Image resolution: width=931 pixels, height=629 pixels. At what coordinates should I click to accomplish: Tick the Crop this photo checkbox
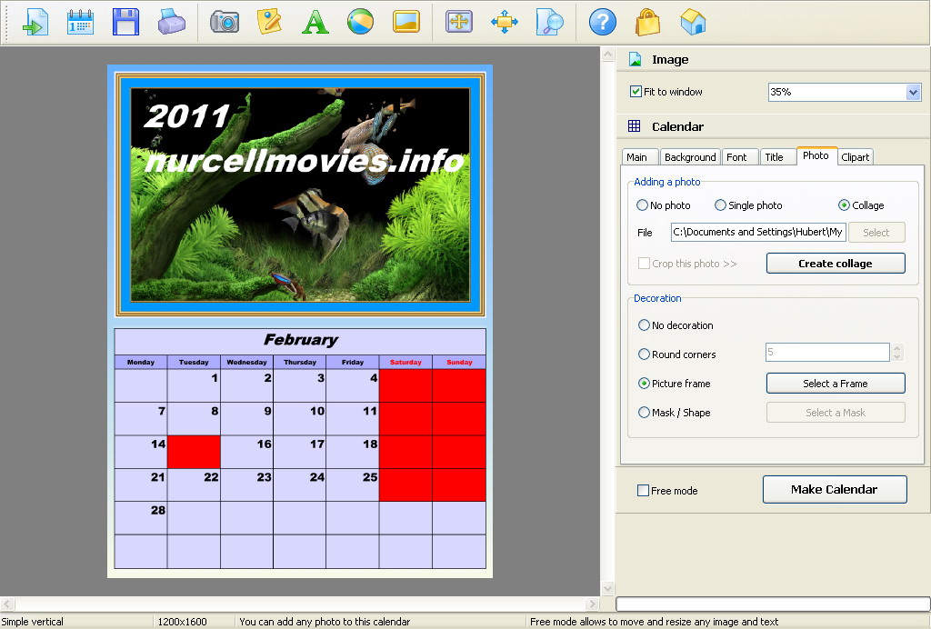coord(644,263)
